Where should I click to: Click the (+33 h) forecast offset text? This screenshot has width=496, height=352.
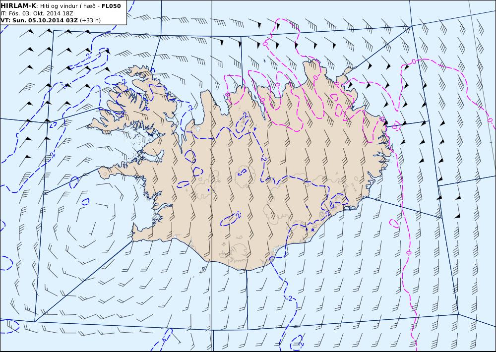(x=90, y=20)
